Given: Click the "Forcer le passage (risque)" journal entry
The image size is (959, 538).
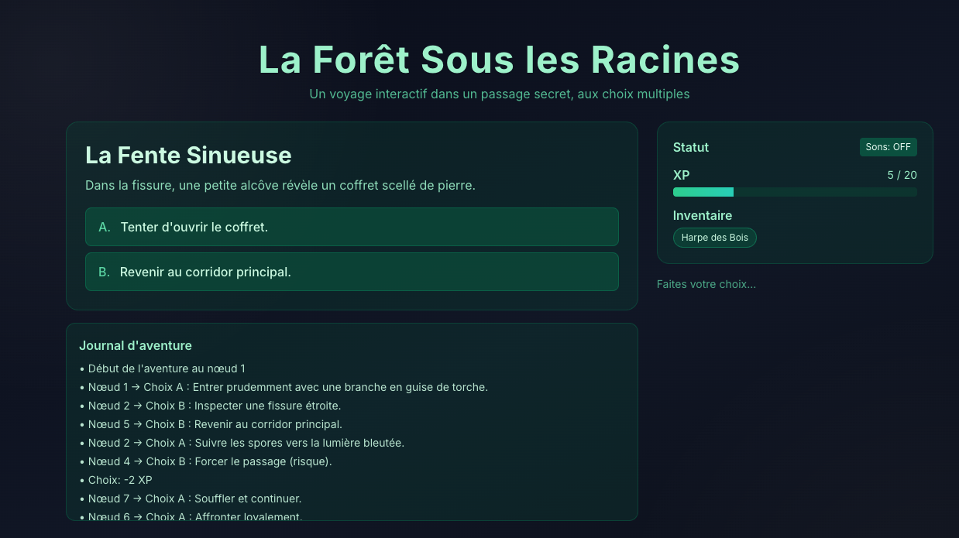Looking at the screenshot, I should (x=209, y=461).
